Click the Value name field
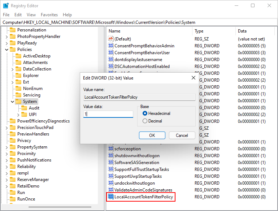This screenshot has width=278, height=211. coord(139,97)
